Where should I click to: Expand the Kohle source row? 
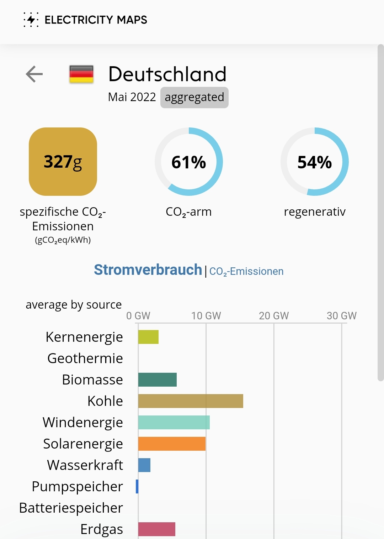click(104, 401)
